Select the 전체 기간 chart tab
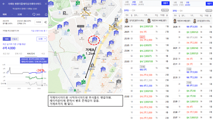This screenshot has height=120, width=213. pos(19,54)
